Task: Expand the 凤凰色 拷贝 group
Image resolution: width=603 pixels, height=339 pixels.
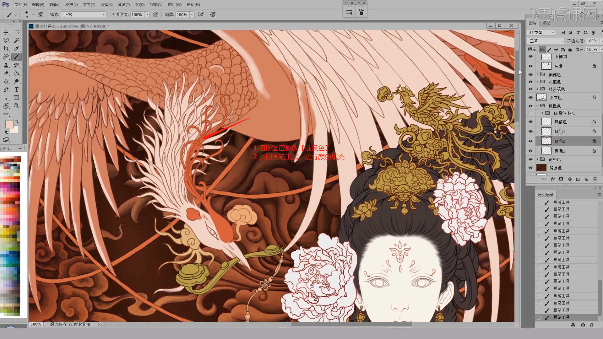Action: coord(542,113)
